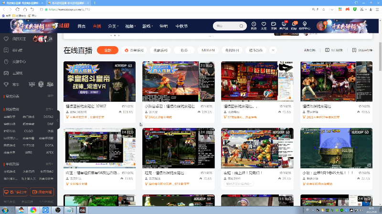Screen dimensions: 382x214
Task: Open DNF category link
Action: [x=51, y=124]
